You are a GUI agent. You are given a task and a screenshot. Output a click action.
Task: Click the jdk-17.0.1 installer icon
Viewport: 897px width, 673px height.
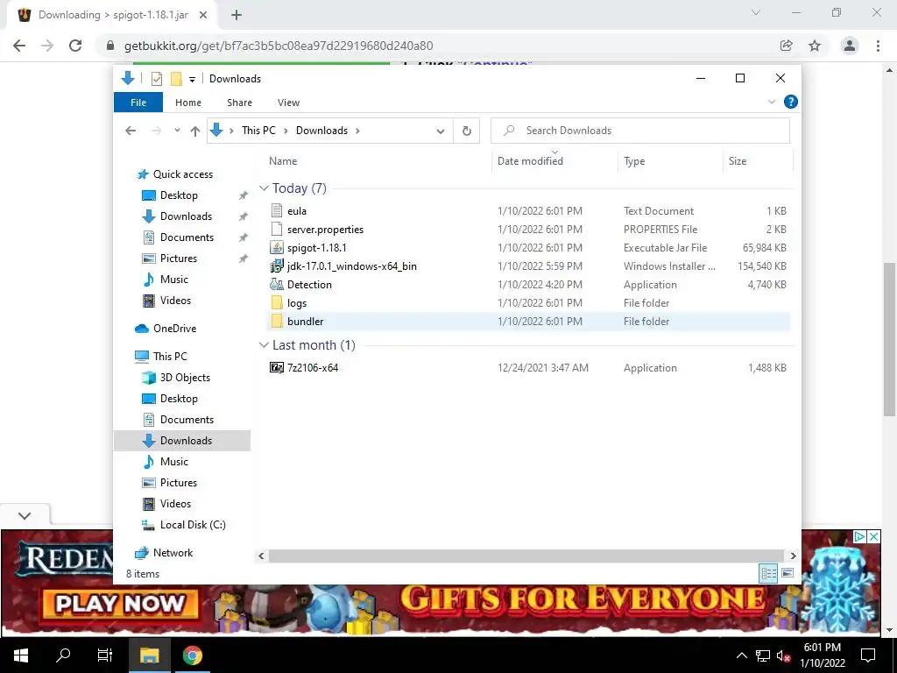click(277, 266)
